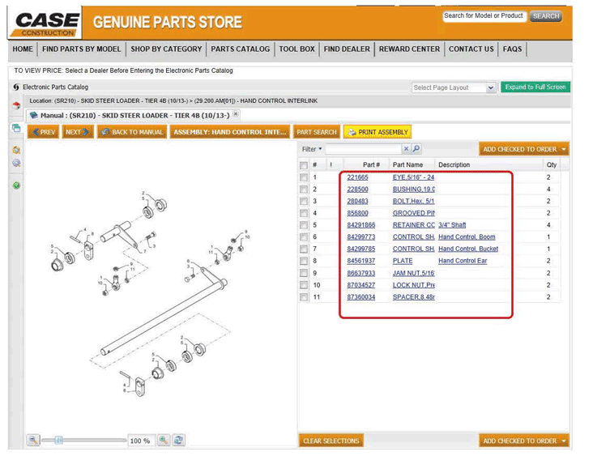Expand the Filter dropdown arrow
This screenshot has width=593, height=456.
(x=321, y=150)
